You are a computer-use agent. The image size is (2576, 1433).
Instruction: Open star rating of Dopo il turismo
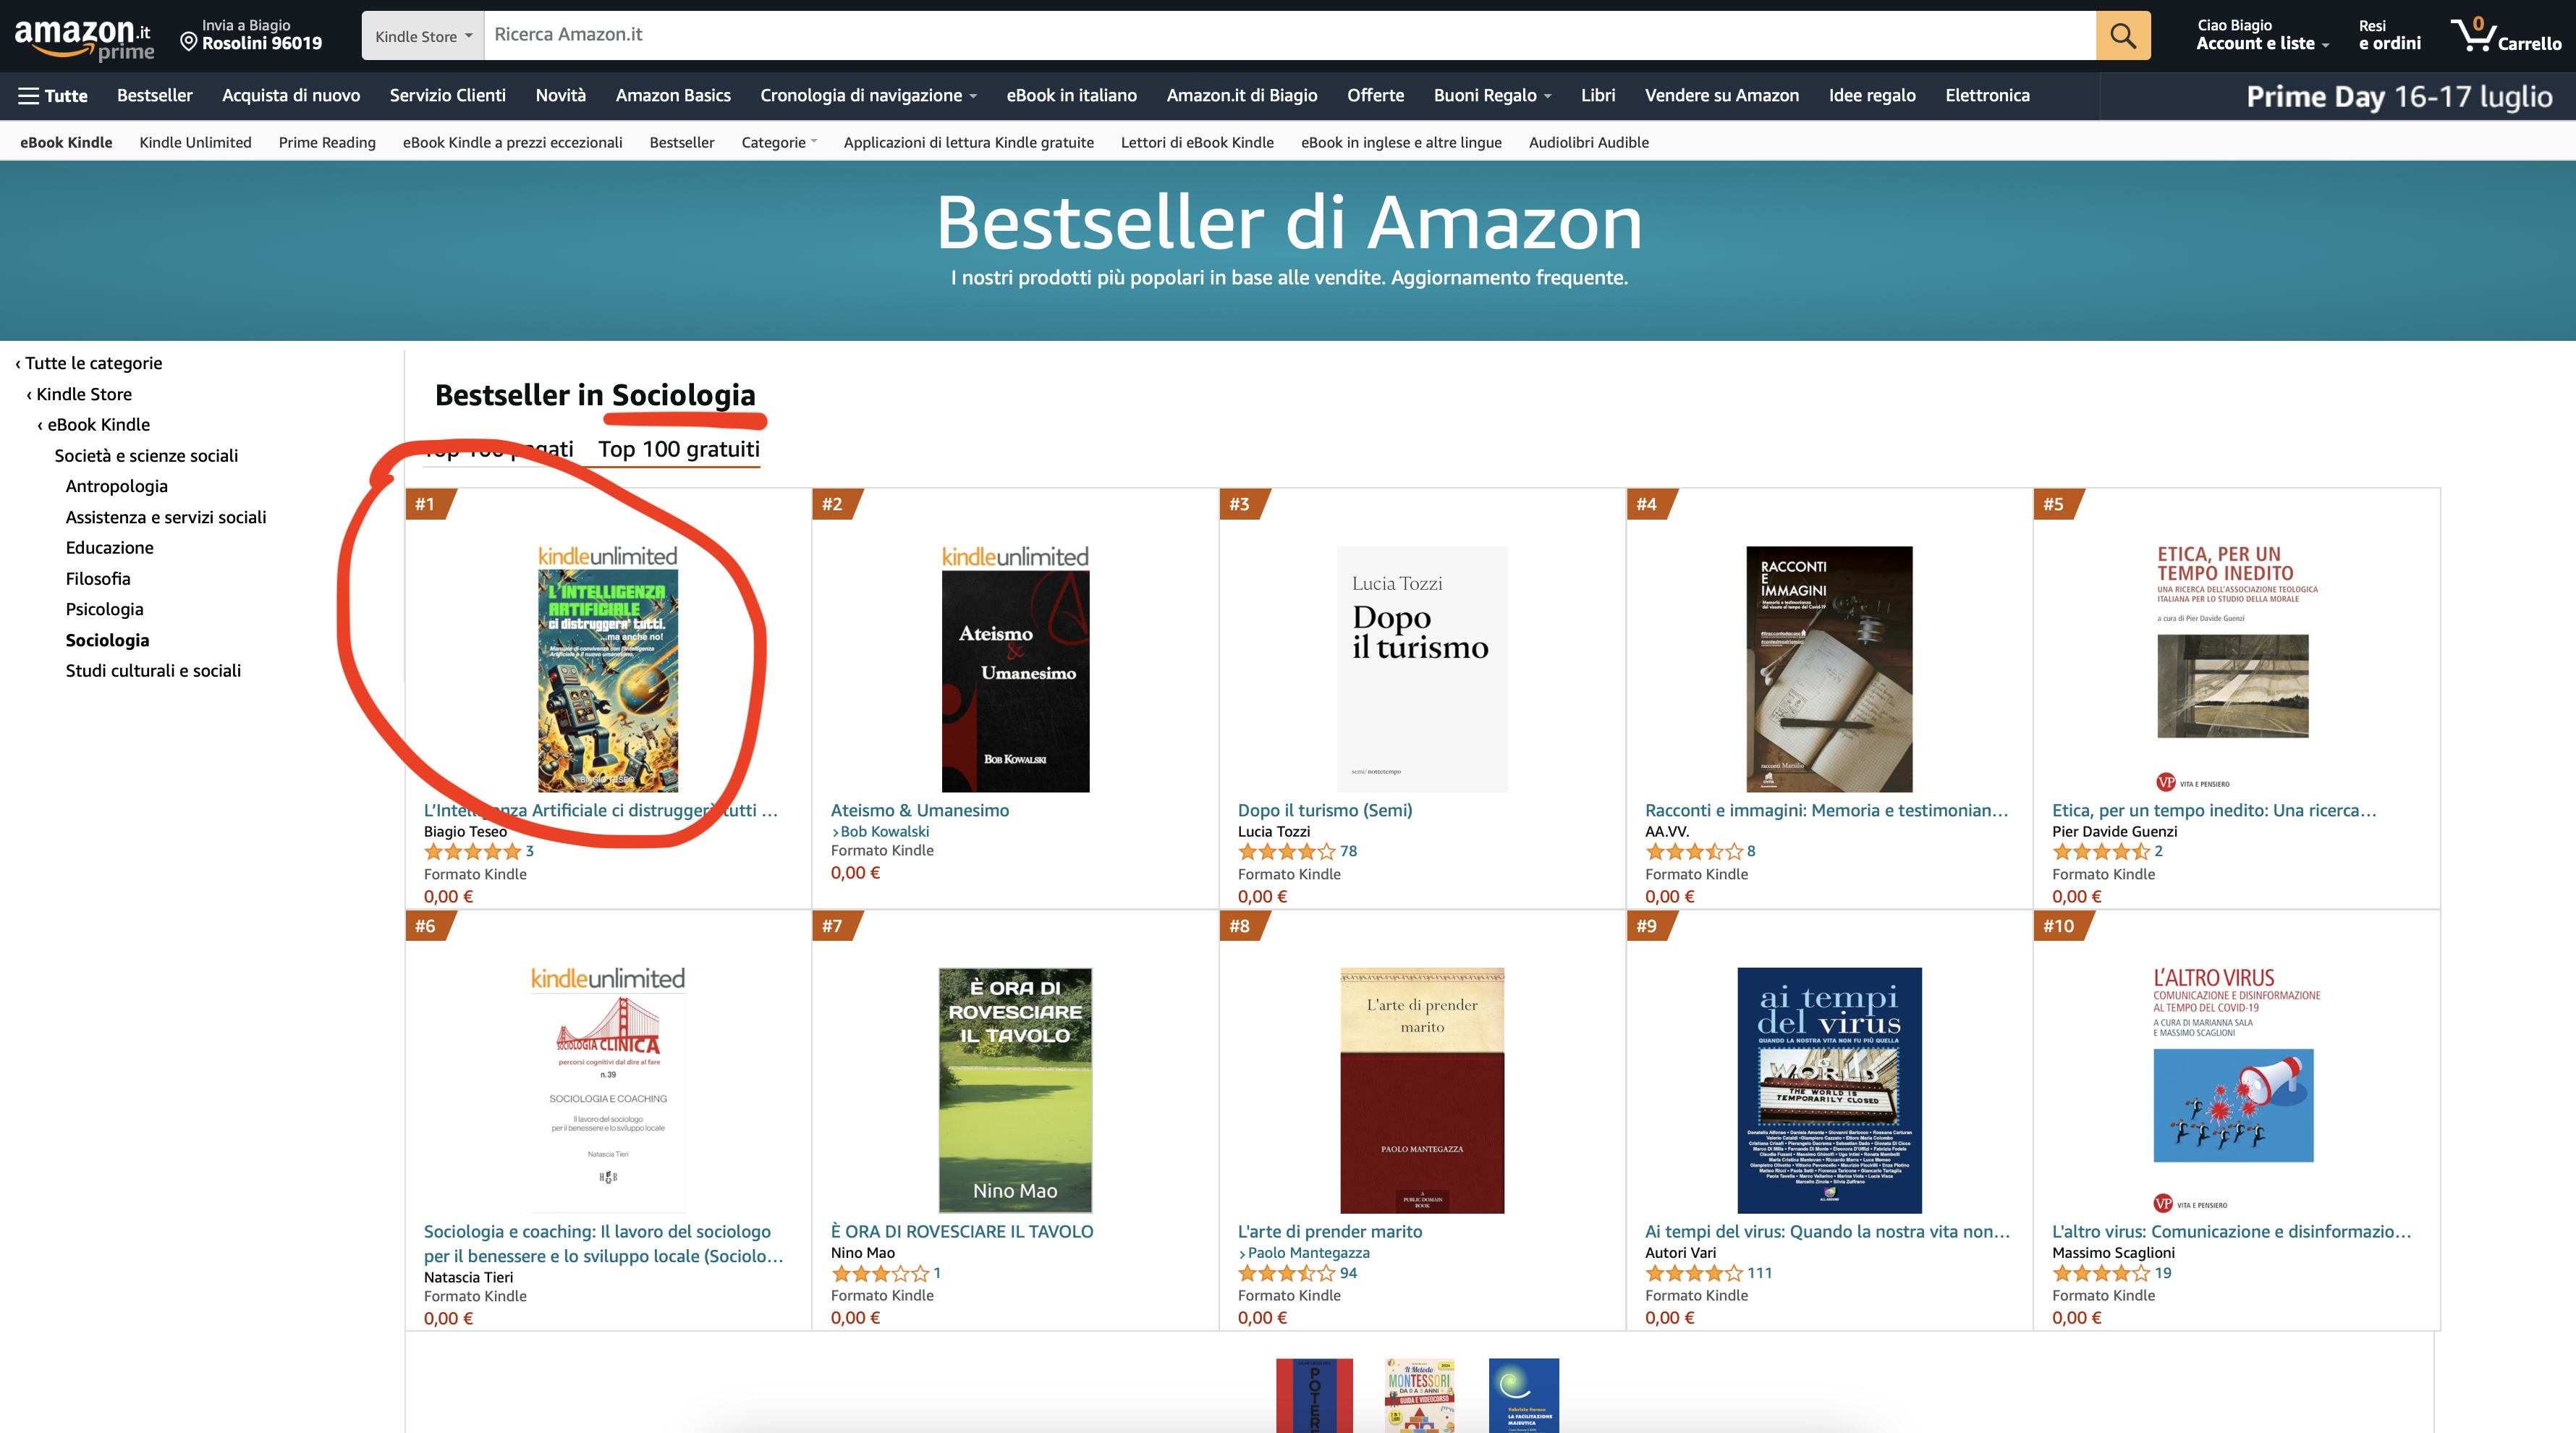1286,851
